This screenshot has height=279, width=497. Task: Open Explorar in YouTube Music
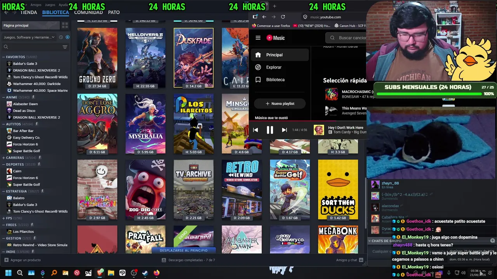pyautogui.click(x=280, y=67)
